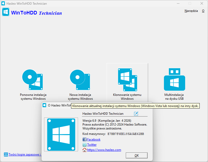Open the Twitter link
Viewport: 208px width, 162px height.
[92, 144]
